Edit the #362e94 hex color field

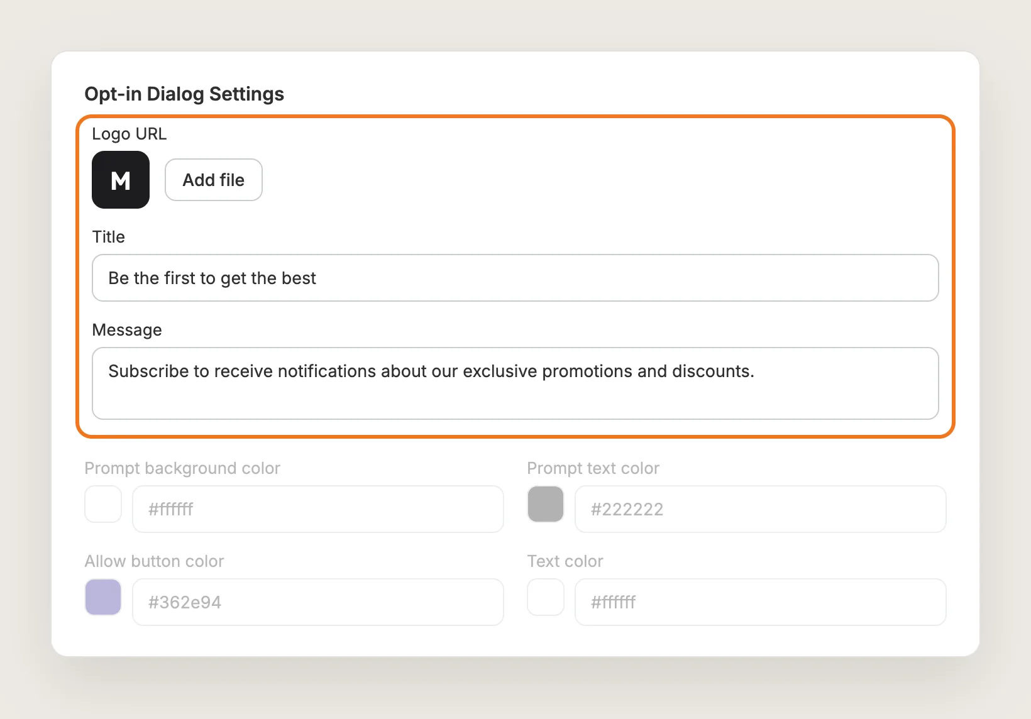coord(318,602)
